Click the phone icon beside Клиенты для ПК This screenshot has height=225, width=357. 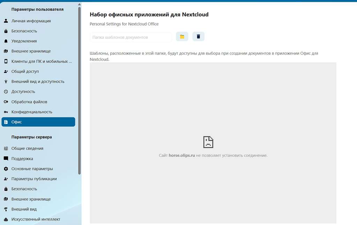[6, 61]
